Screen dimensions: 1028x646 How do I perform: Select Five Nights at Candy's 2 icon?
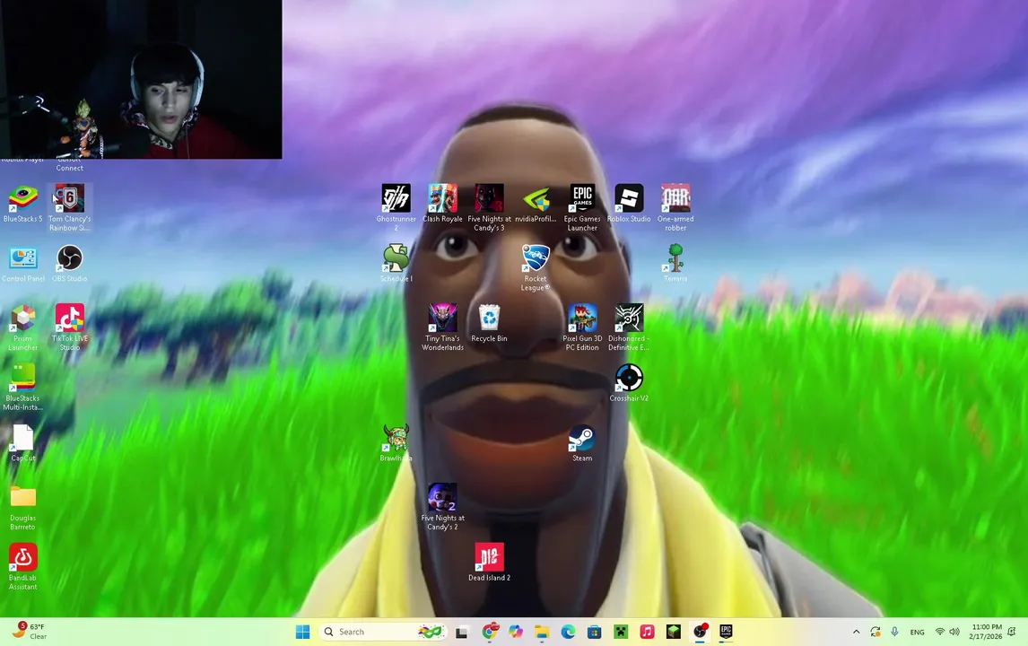point(442,508)
